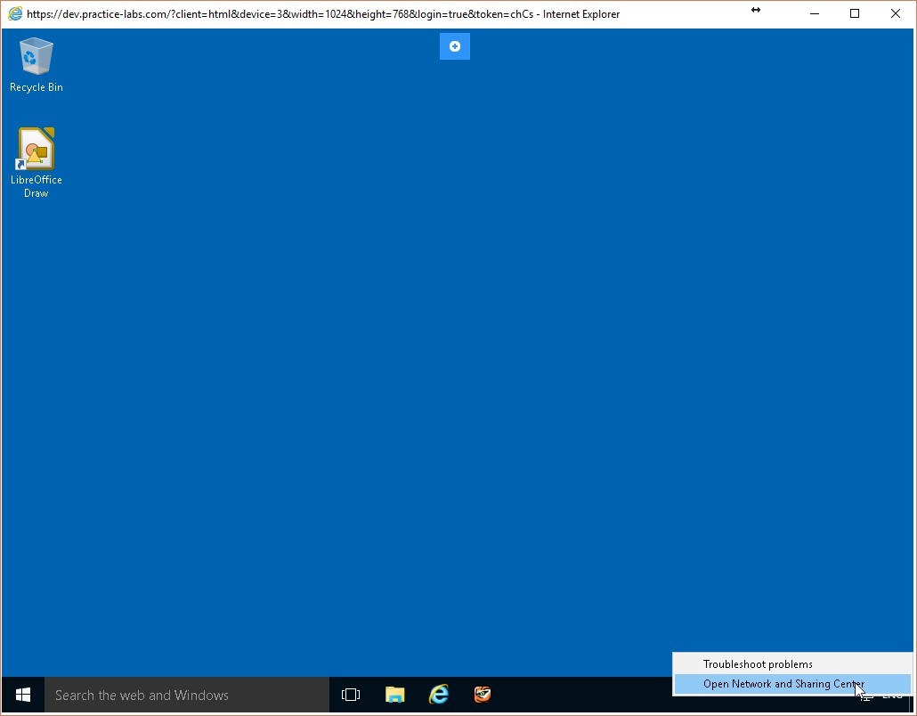The image size is (917, 716).
Task: Open File Explorer from the taskbar
Action: 394,695
